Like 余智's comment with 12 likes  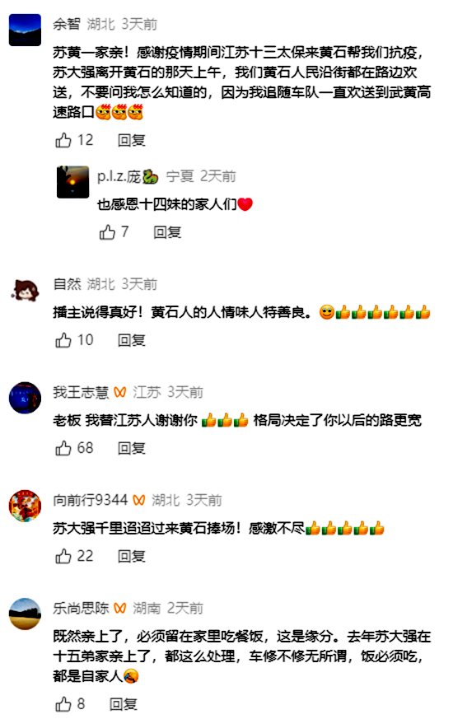pos(63,140)
